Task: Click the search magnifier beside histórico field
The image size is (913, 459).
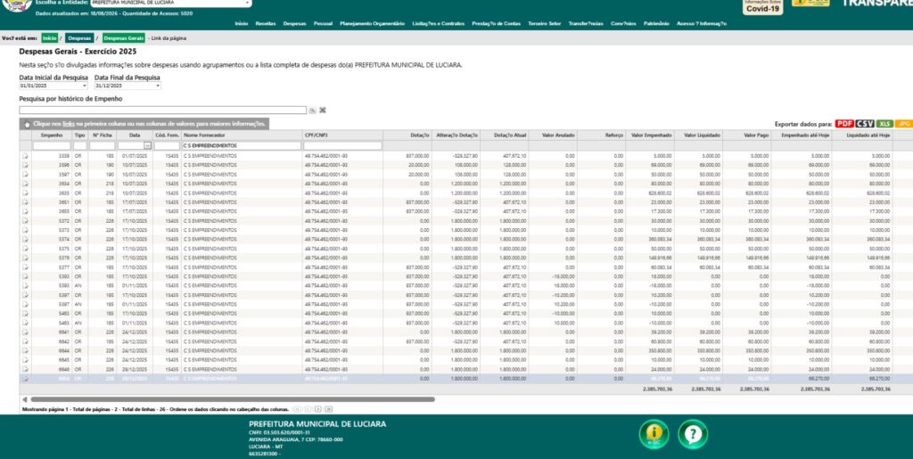Action: click(x=312, y=110)
